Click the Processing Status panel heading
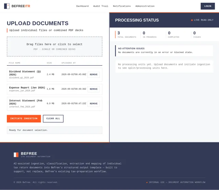Viewport: 219px width, 190px height. click(137, 20)
